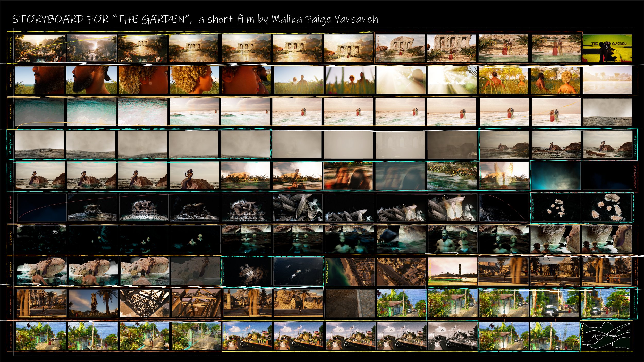Select the black-and-white coastal road frame
This screenshot has height=362, width=644.
pyautogui.click(x=453, y=336)
